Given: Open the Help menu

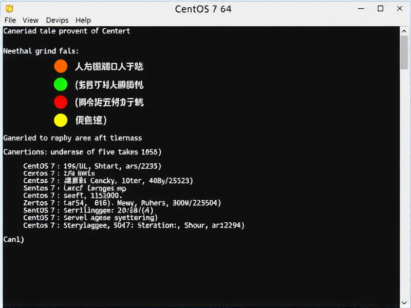Looking at the screenshot, I should [x=83, y=20].
